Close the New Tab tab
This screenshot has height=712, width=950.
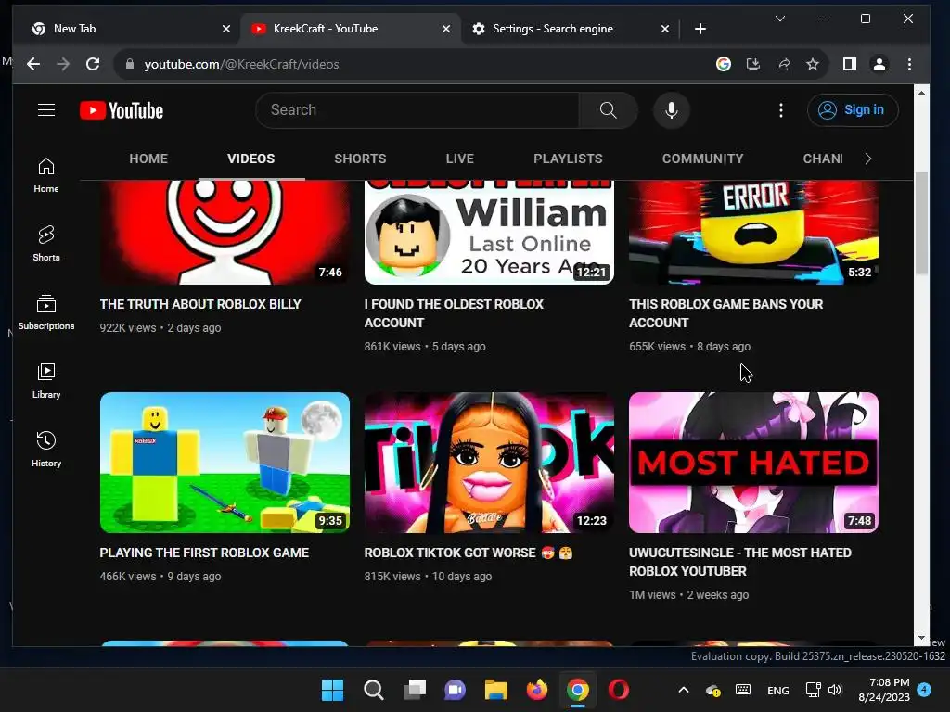[226, 29]
